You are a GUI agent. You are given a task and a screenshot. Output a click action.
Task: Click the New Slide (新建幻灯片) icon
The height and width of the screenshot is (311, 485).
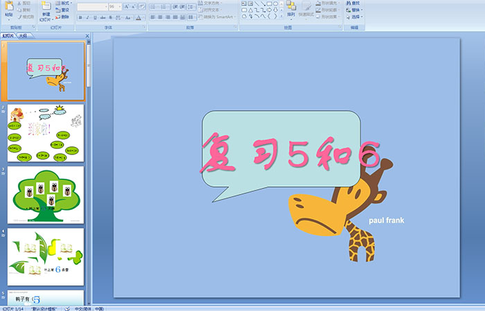[x=46, y=6]
